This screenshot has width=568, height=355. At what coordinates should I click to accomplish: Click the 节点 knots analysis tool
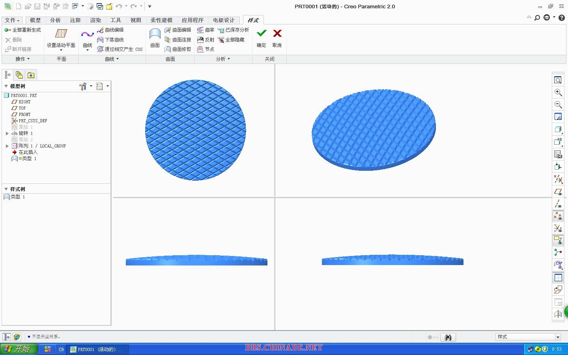pos(206,49)
